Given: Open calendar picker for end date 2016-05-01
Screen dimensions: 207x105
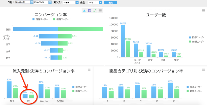Looking at the screenshot, I should click(x=50, y=2).
